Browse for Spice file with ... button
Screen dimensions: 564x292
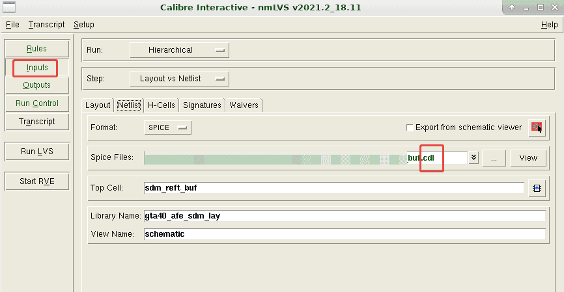click(x=494, y=158)
